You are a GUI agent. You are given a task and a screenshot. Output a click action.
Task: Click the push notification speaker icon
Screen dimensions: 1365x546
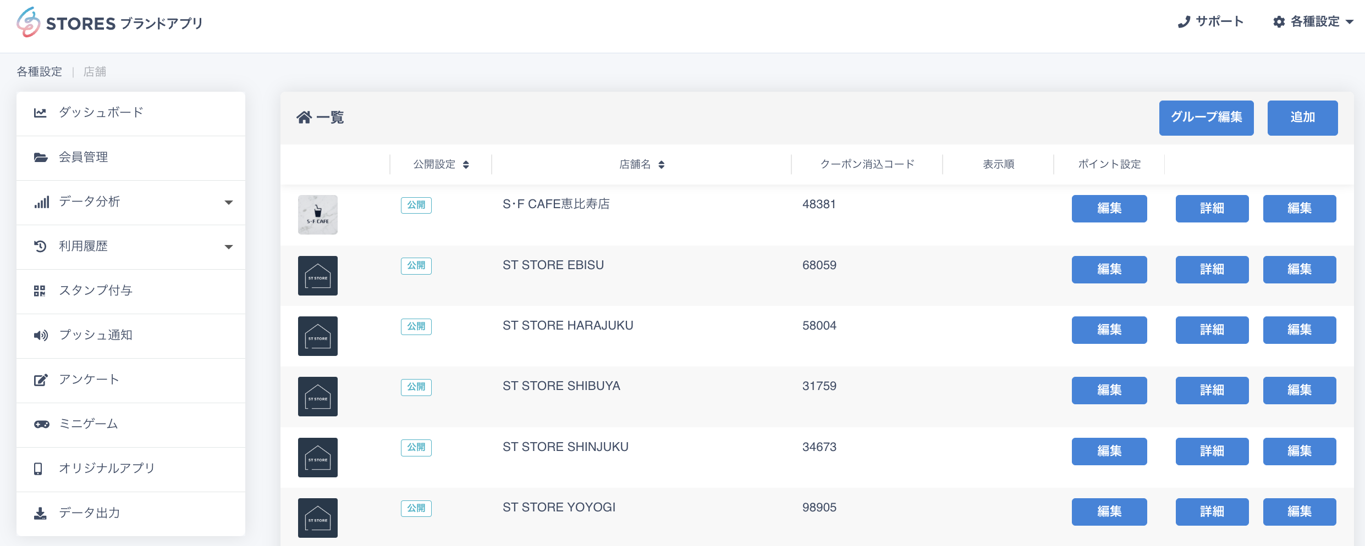[x=41, y=335]
